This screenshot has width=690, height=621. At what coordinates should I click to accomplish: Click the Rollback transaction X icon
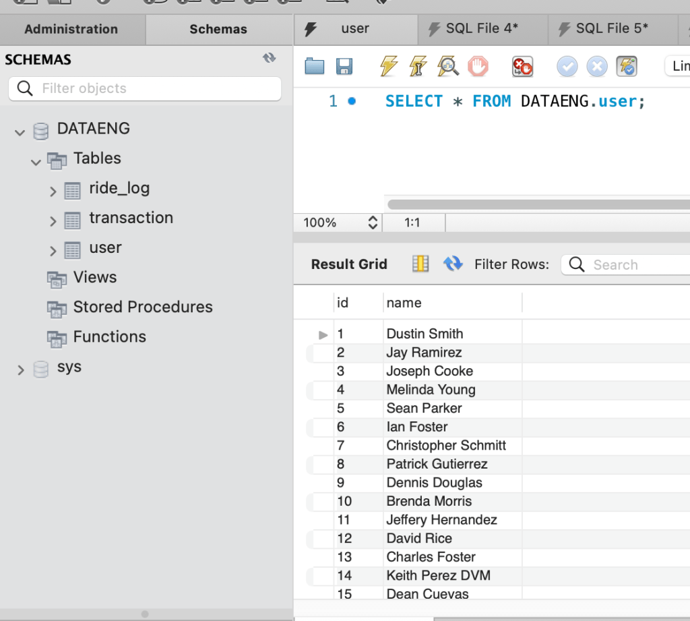click(596, 66)
